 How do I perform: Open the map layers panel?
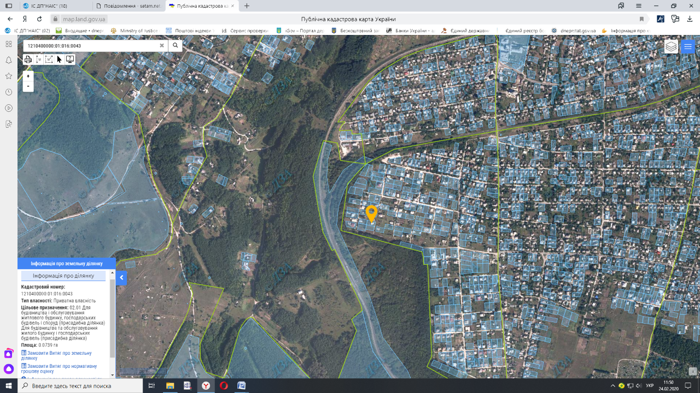click(x=671, y=46)
